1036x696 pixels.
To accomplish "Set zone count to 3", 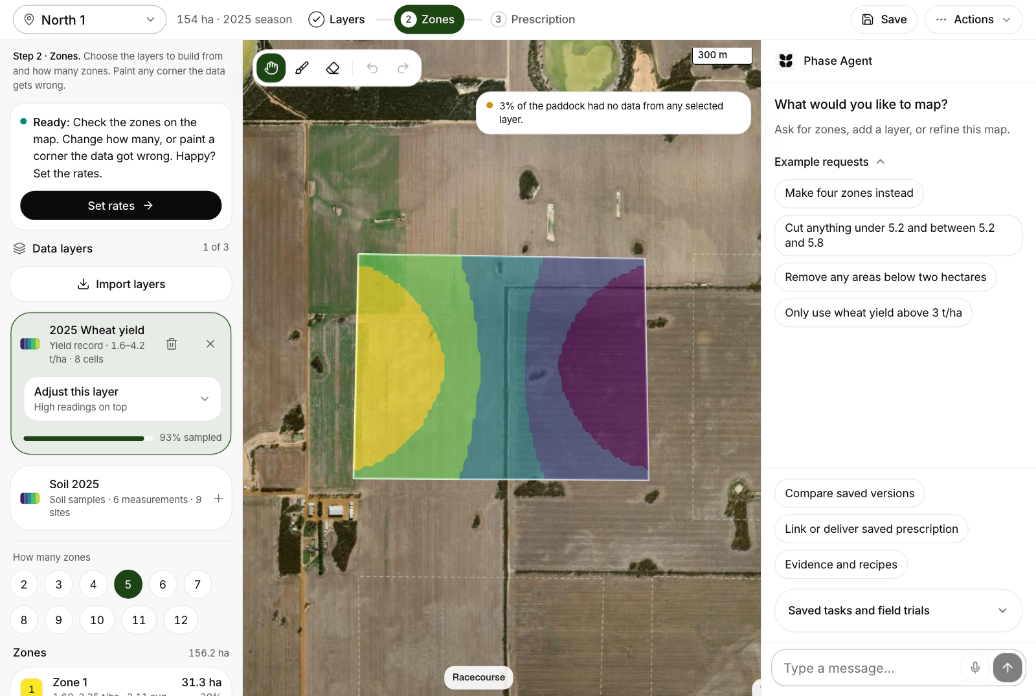I will click(59, 585).
